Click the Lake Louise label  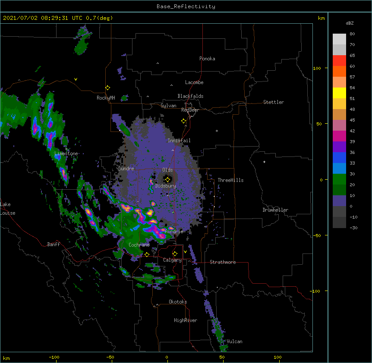[8, 209]
